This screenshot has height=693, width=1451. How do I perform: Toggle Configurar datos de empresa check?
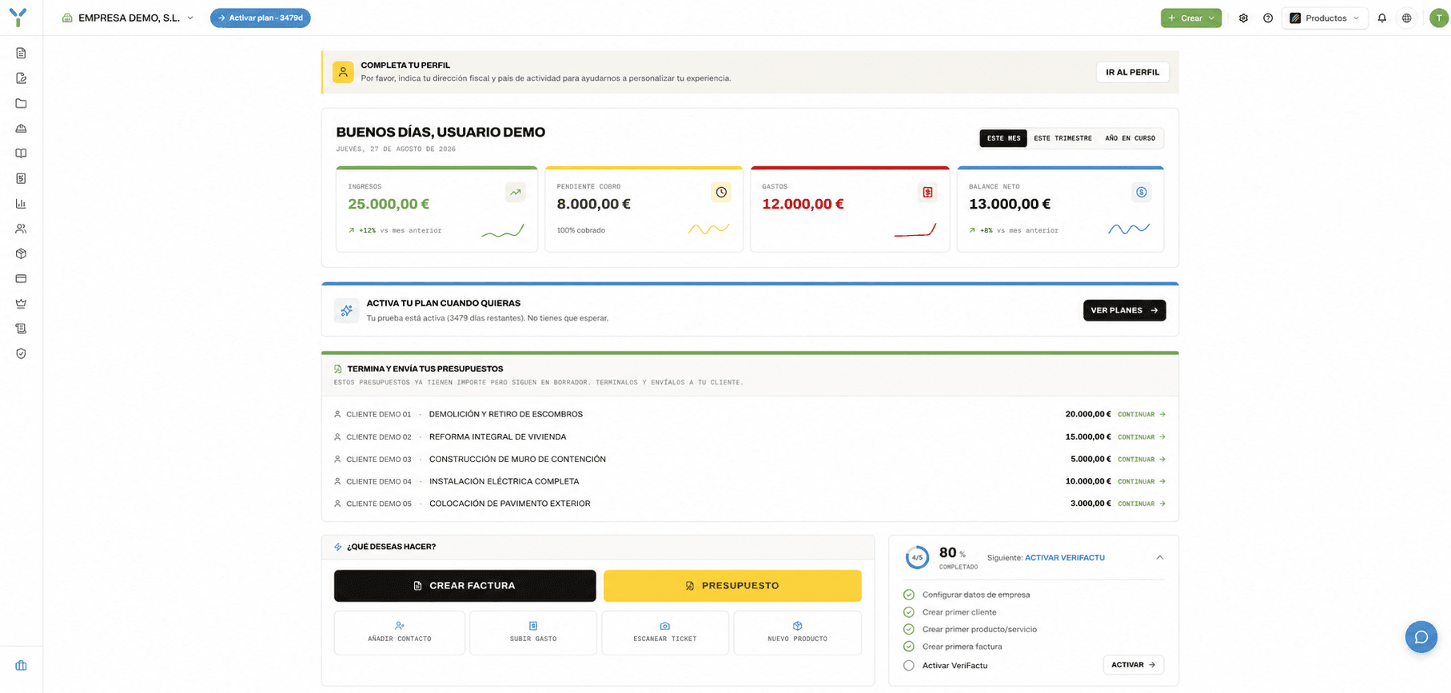[x=908, y=595]
